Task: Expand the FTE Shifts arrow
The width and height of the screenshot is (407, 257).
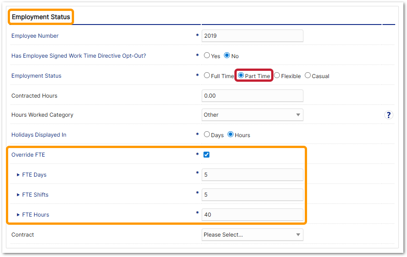Action: click(x=18, y=195)
